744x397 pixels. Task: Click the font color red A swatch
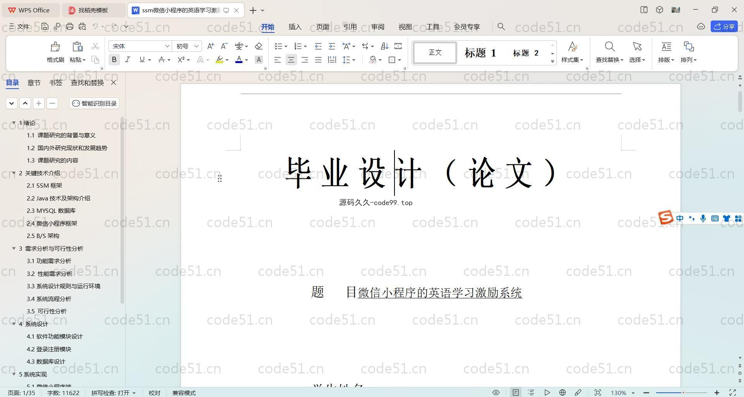[239, 60]
